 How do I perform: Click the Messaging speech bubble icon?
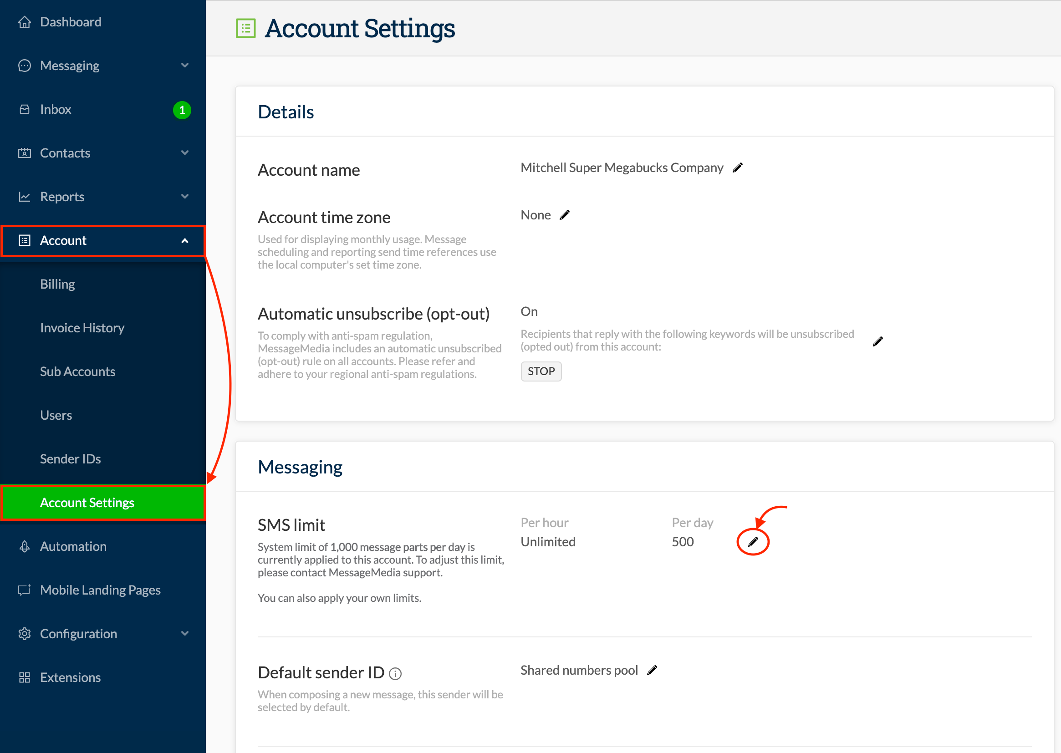click(x=25, y=66)
